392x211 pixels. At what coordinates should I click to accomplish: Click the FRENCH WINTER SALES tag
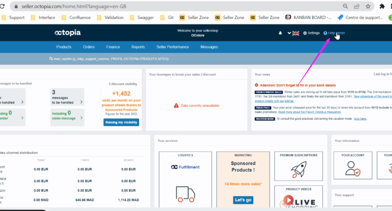(269, 92)
